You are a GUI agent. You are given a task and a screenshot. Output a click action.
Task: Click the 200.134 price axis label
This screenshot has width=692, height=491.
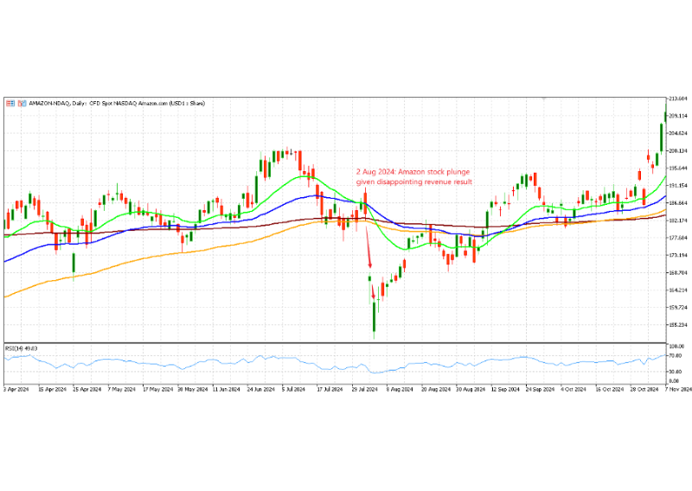(676, 150)
